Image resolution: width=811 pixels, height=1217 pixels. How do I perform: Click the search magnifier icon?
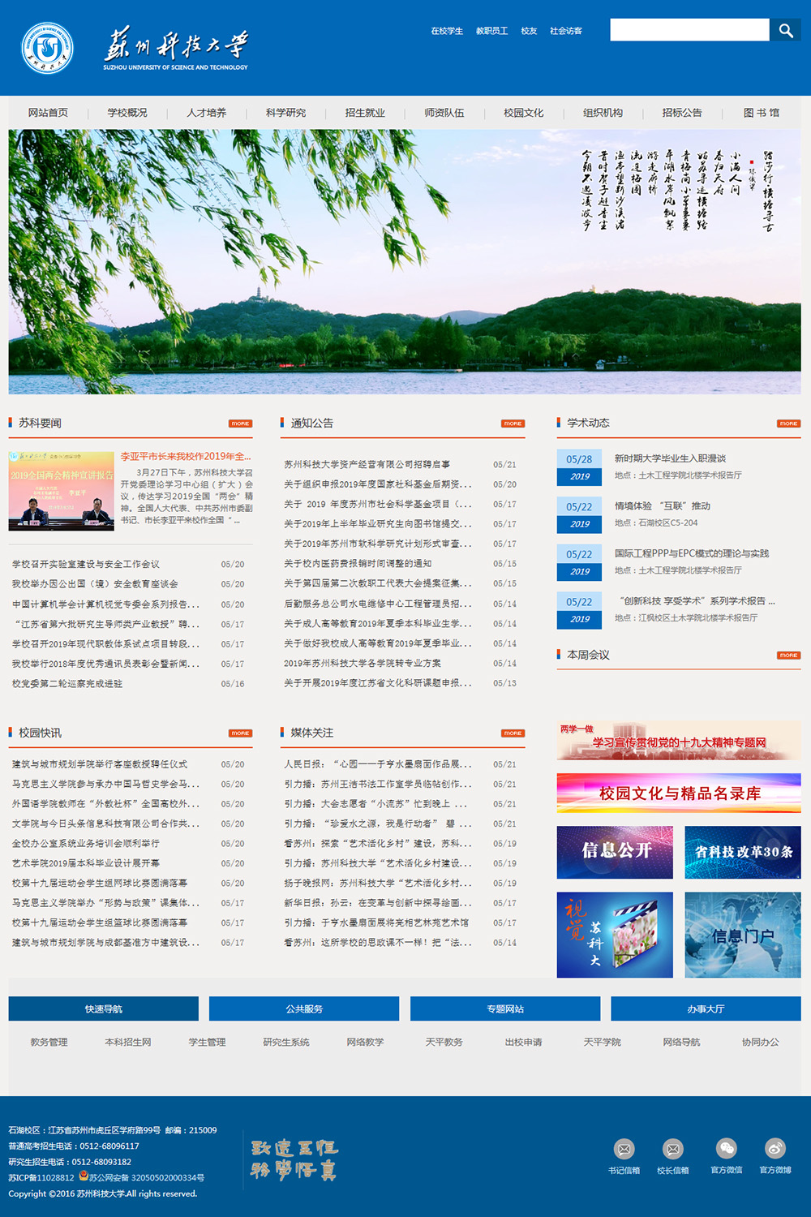pyautogui.click(x=785, y=30)
